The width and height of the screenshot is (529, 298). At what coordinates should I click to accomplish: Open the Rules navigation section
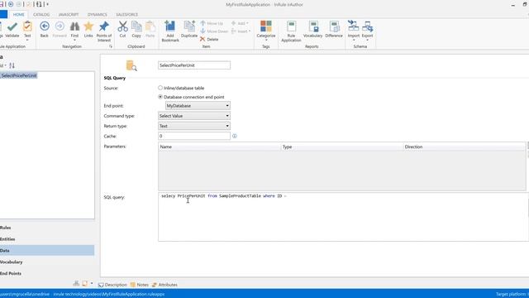click(x=47, y=228)
